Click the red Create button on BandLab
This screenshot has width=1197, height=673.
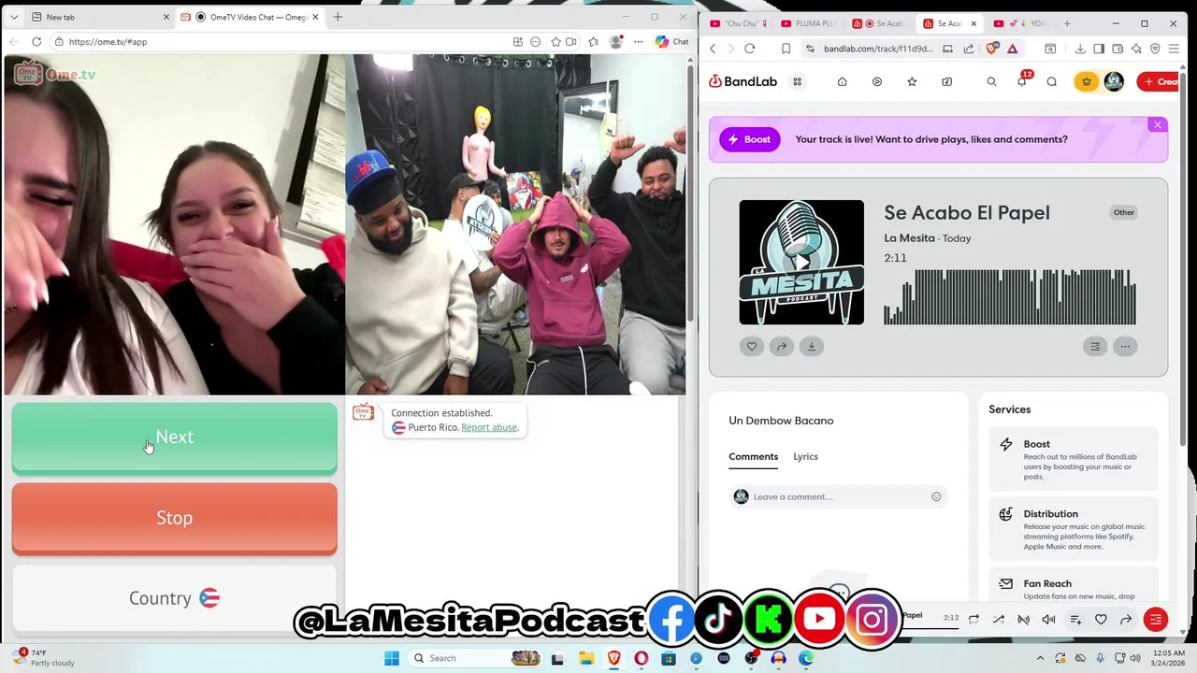[x=1159, y=81]
